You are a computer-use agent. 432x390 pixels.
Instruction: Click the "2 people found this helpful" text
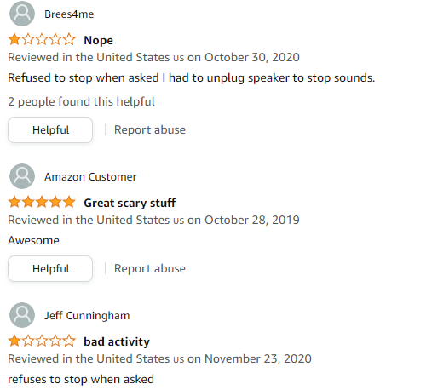pyautogui.click(x=81, y=101)
